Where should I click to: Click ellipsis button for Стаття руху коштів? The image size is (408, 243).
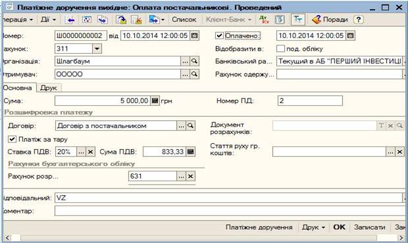(x=390, y=152)
